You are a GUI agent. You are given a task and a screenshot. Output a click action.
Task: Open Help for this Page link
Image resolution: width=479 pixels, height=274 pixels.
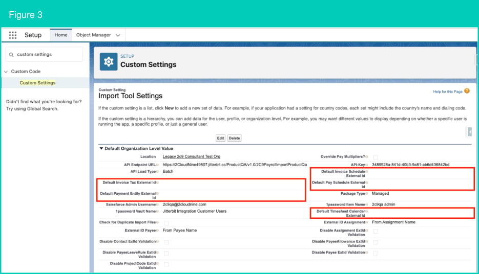(448, 92)
